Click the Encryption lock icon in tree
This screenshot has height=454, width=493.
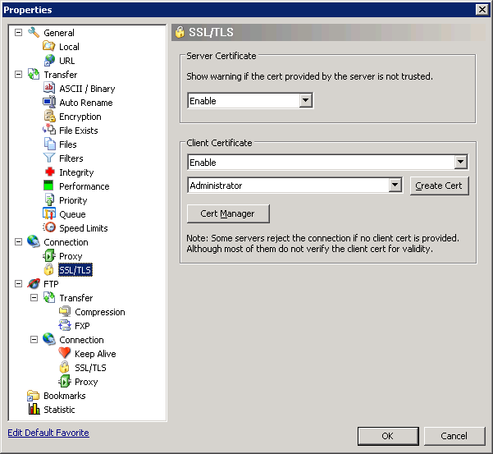49,117
